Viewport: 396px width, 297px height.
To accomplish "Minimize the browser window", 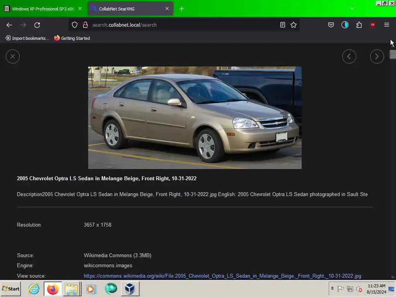I will (x=379, y=3).
